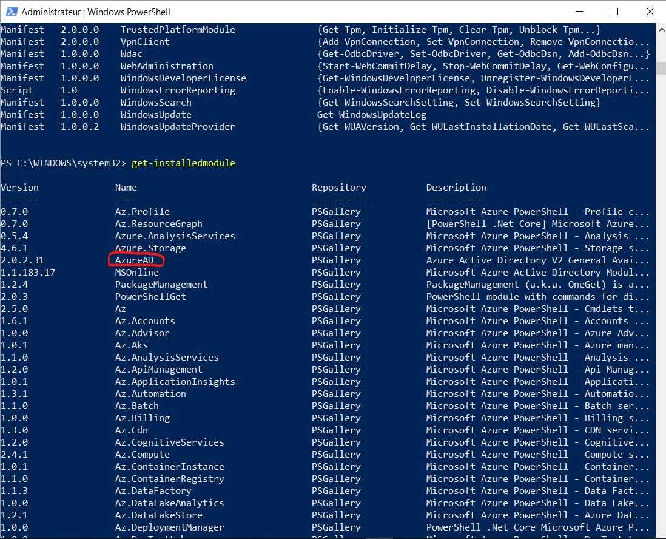
Task: Click version 1.1.183.17 in MSOnline row
Action: pyautogui.click(x=28, y=273)
